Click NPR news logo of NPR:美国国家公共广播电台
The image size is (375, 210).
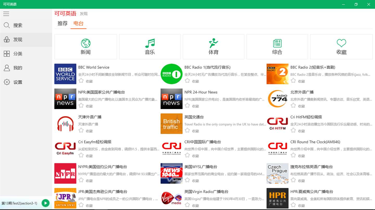pos(65,99)
